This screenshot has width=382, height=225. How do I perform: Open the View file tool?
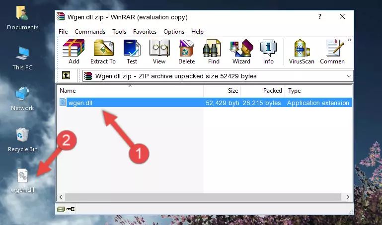pos(159,52)
